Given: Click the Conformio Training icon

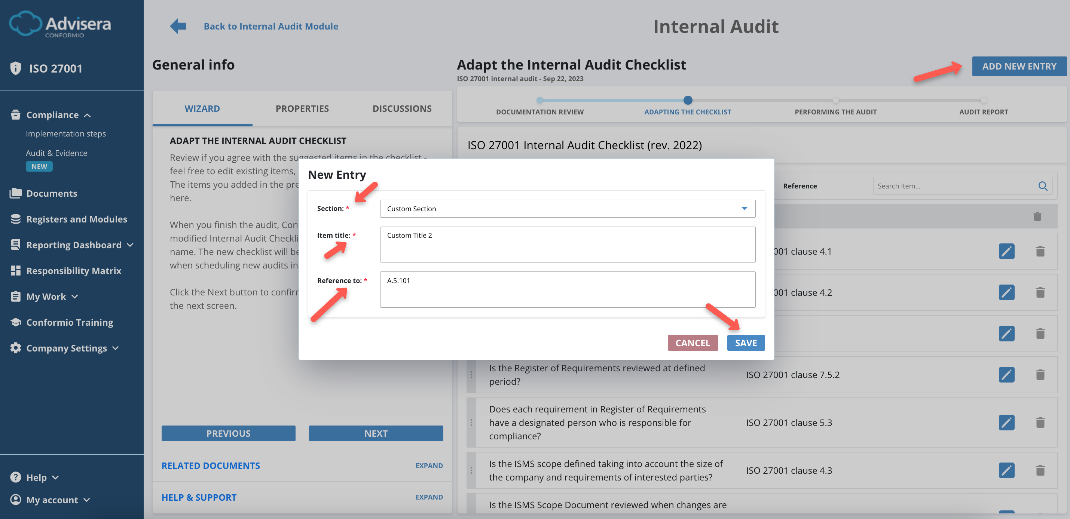Looking at the screenshot, I should 15,322.
